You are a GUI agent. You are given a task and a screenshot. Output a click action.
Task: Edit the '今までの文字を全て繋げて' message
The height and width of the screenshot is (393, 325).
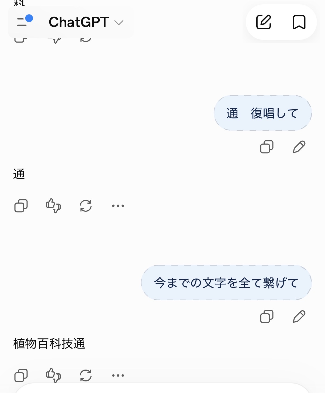[x=299, y=317]
